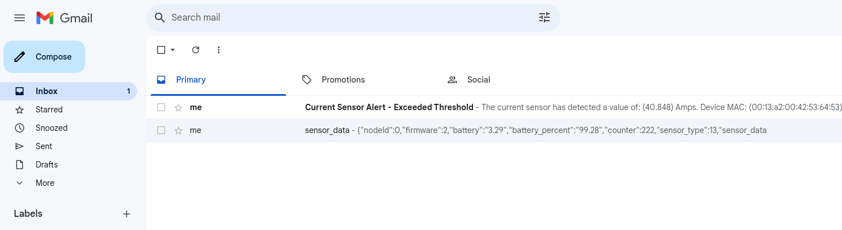Create new label with plus icon
Screen dimensions: 842x230
point(127,214)
